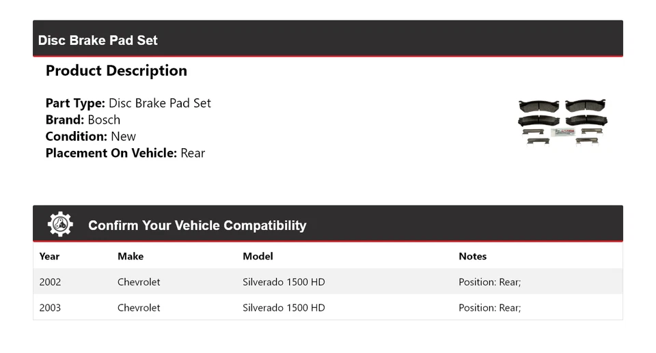Click the Model column header
Viewport: 656px width, 353px height.
258,256
